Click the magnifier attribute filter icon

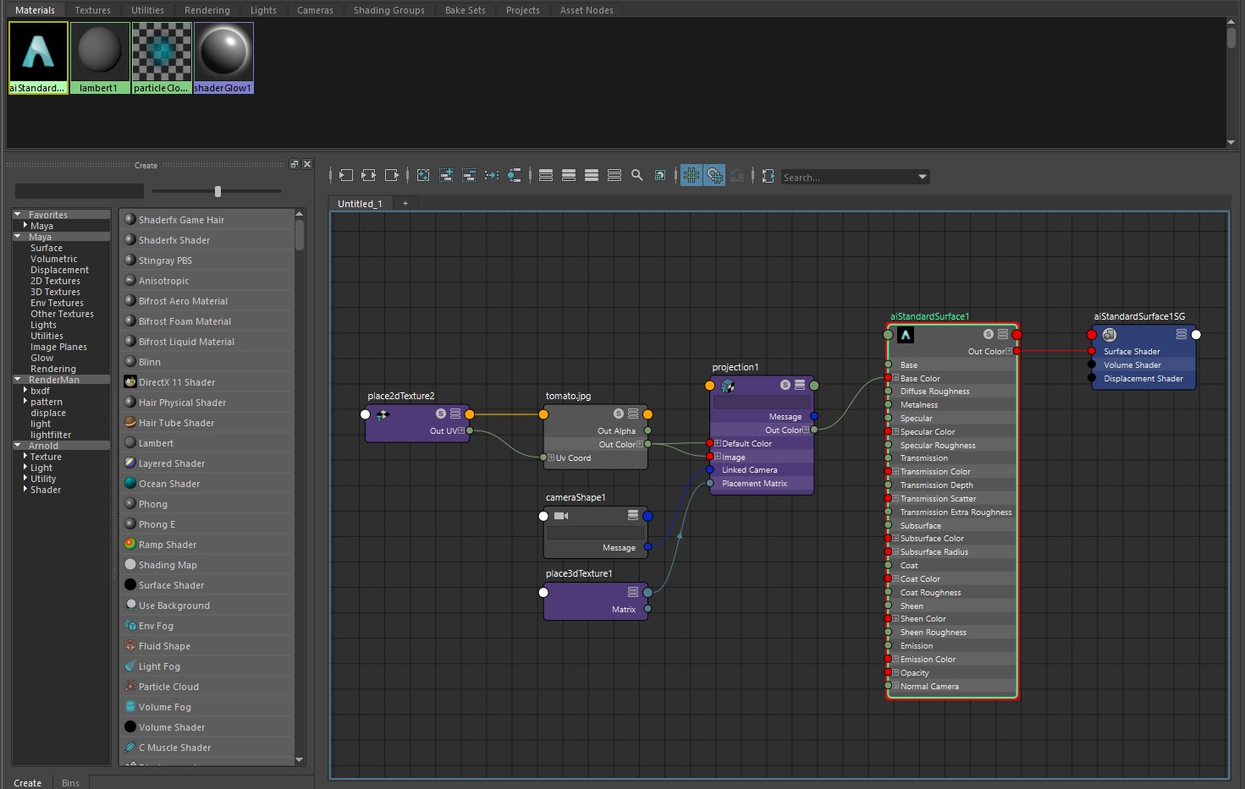point(637,175)
